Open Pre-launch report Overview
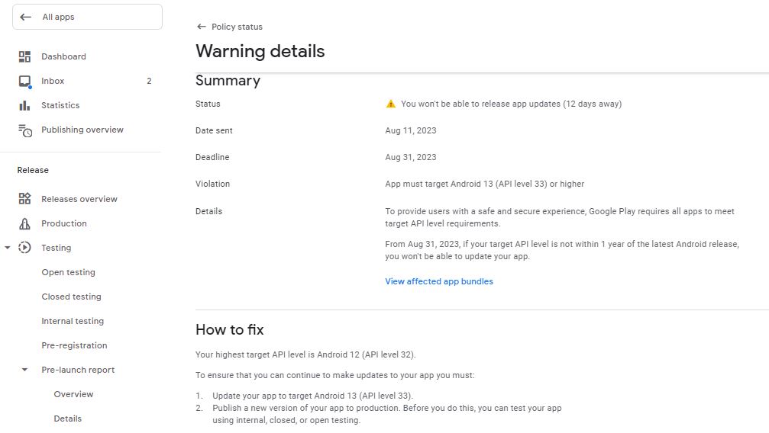The height and width of the screenshot is (433, 769). click(73, 394)
